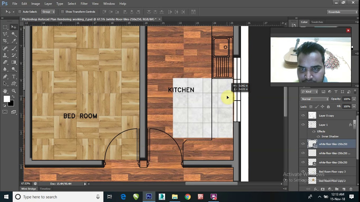Click the zoom percentage field 67.53%
This screenshot has width=360, height=202.
pos(26,184)
